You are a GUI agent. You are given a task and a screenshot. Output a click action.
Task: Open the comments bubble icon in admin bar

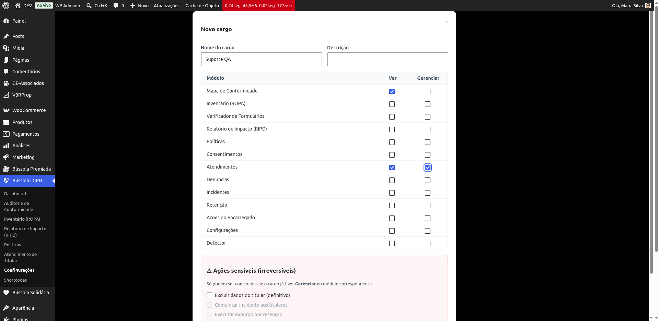116,6
